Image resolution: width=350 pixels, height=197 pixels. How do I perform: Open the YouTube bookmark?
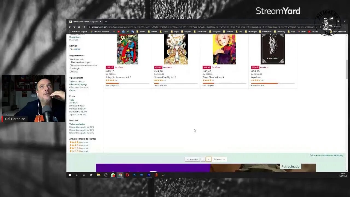[313, 31]
